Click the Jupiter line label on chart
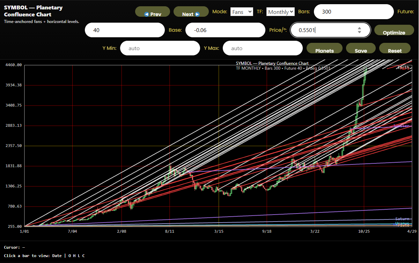This screenshot has height=263, width=419. tap(401, 126)
